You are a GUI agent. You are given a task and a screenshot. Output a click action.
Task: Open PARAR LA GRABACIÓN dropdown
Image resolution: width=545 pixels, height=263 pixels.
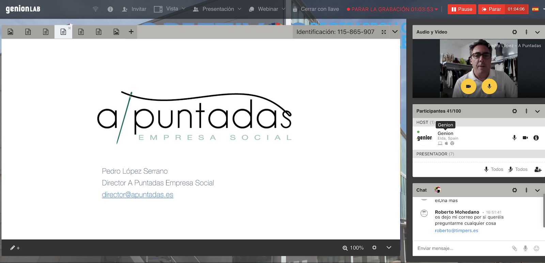392,9
